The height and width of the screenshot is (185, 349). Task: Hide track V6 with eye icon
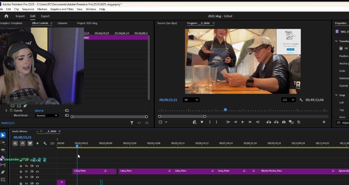37,166
